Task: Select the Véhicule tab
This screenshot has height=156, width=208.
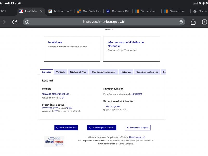Action: [x=61, y=72]
